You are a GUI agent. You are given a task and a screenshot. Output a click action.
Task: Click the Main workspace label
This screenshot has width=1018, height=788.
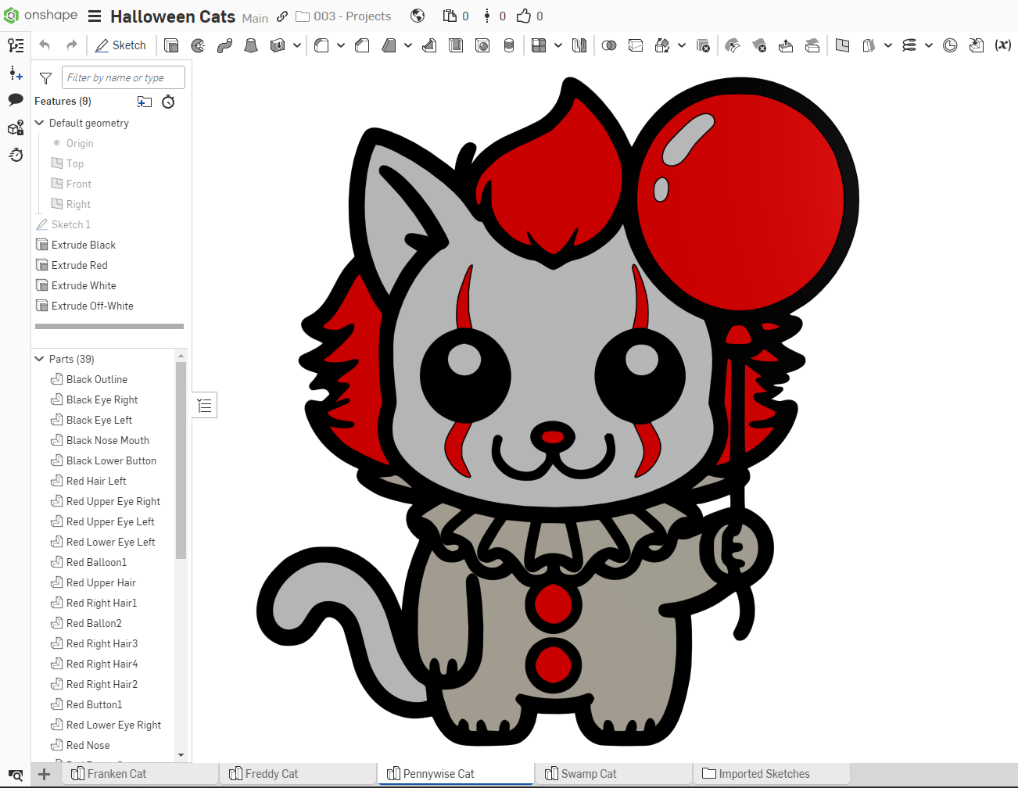(255, 18)
